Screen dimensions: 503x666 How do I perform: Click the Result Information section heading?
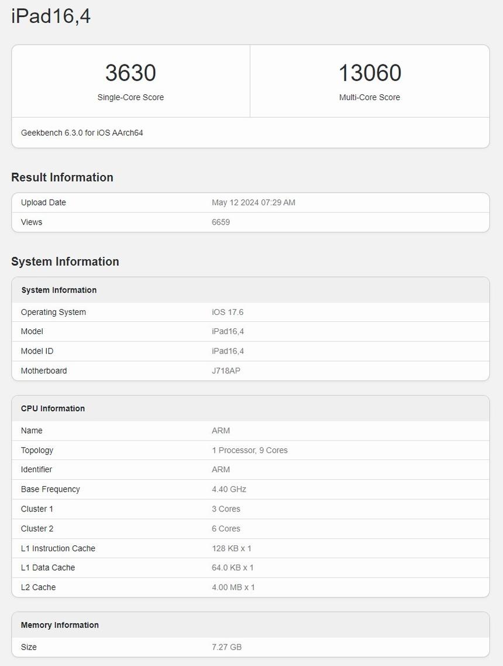click(62, 177)
